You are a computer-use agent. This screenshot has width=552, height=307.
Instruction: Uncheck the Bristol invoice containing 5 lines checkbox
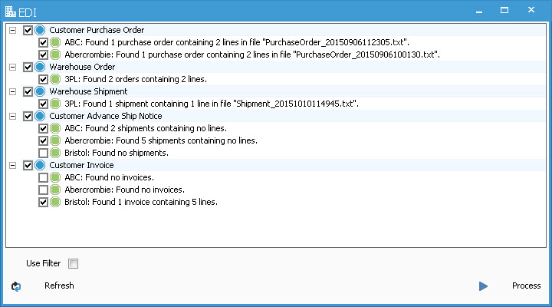(x=43, y=203)
